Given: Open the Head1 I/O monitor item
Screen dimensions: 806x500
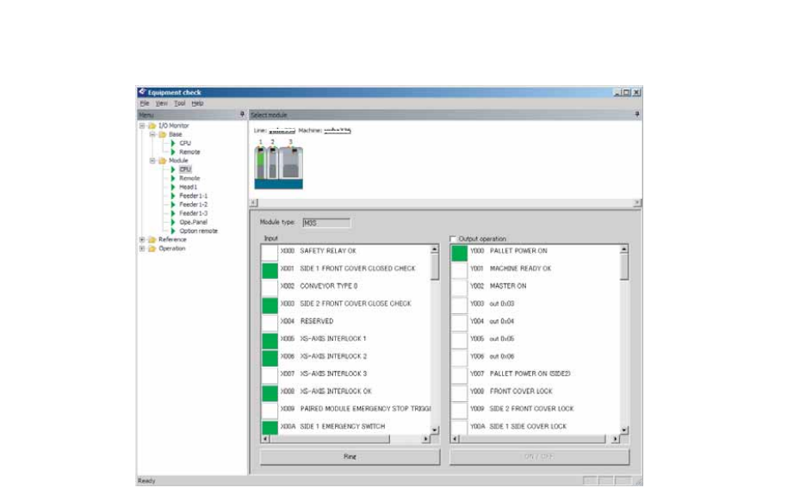Looking at the screenshot, I should tap(188, 187).
